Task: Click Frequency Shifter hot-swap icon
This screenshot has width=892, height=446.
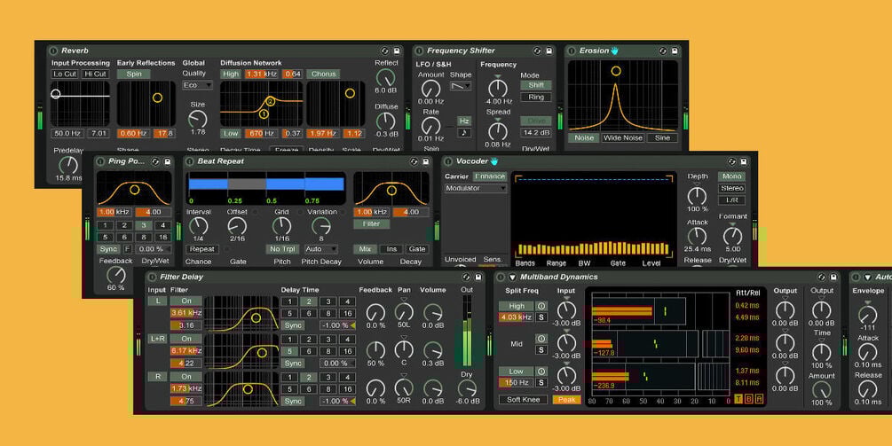Action: (x=537, y=51)
